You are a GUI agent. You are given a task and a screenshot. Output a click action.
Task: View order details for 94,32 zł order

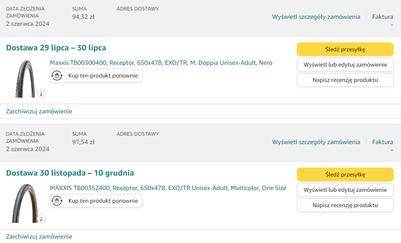(316, 17)
